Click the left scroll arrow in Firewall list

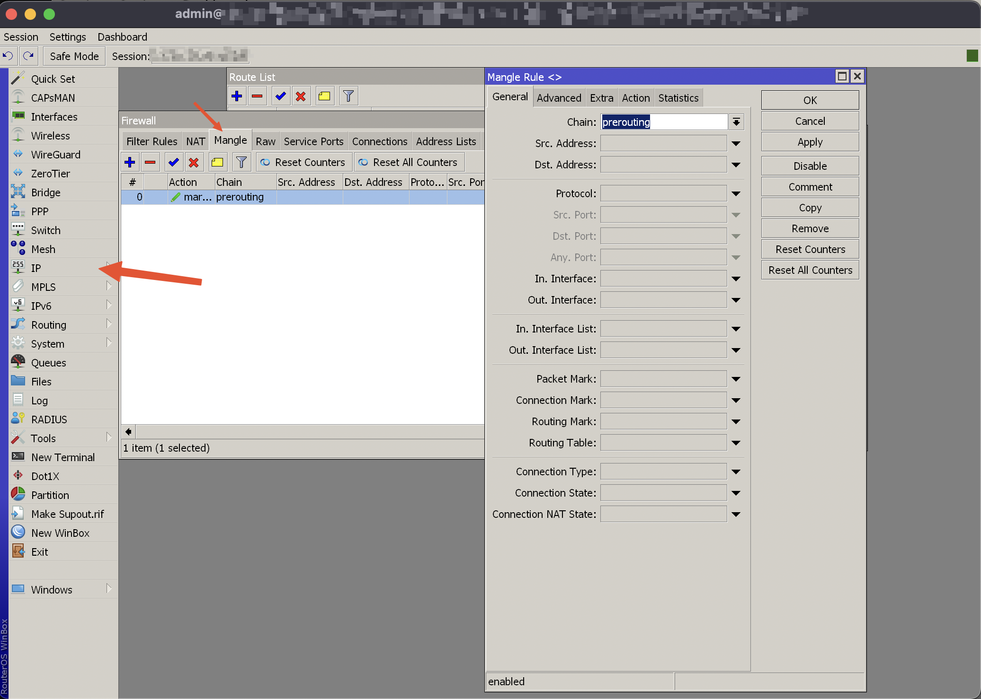coord(128,431)
